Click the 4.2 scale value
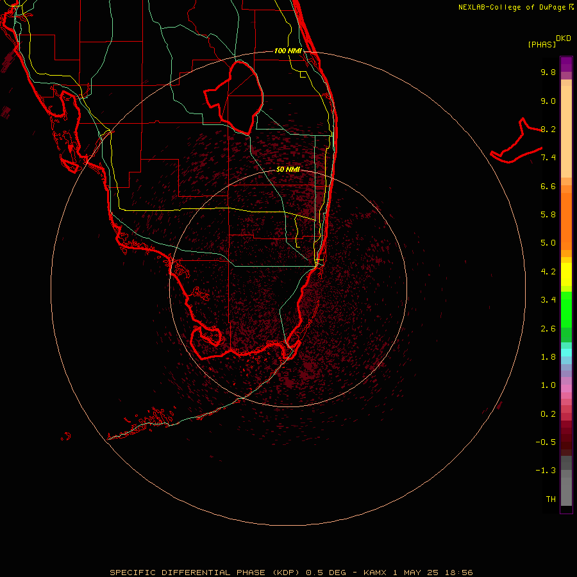 548,272
